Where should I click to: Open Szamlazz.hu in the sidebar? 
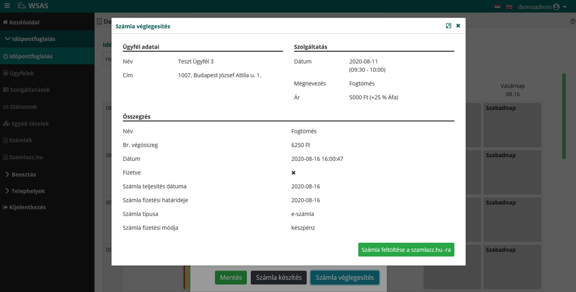coord(23,157)
